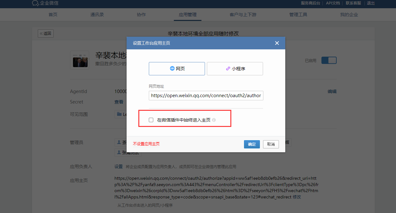Click the AgentId label
Viewport: 396px width, 213px height.
coord(78,91)
